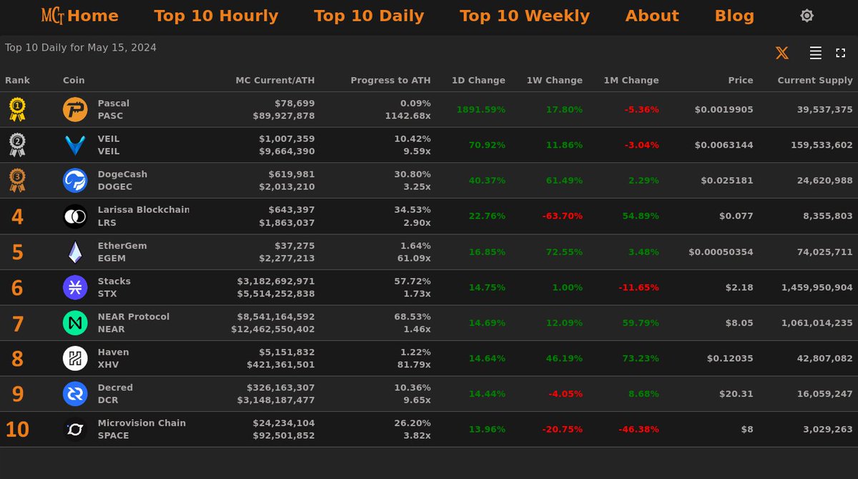Click the gold rank 1 medal
The image size is (858, 479).
[17, 109]
